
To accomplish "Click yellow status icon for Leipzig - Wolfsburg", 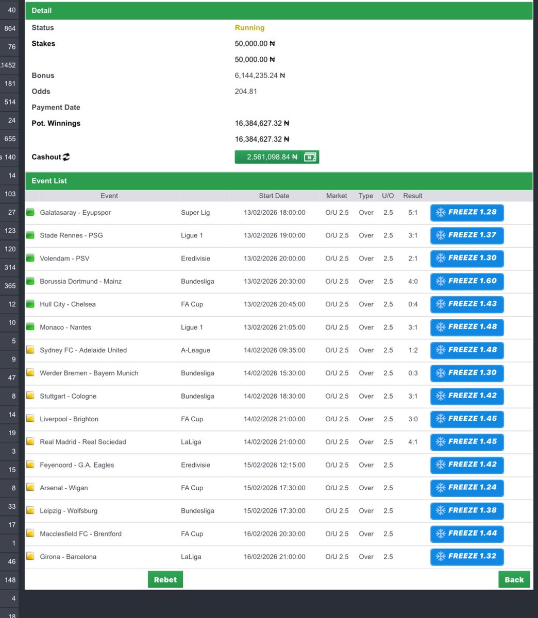I will coord(30,511).
